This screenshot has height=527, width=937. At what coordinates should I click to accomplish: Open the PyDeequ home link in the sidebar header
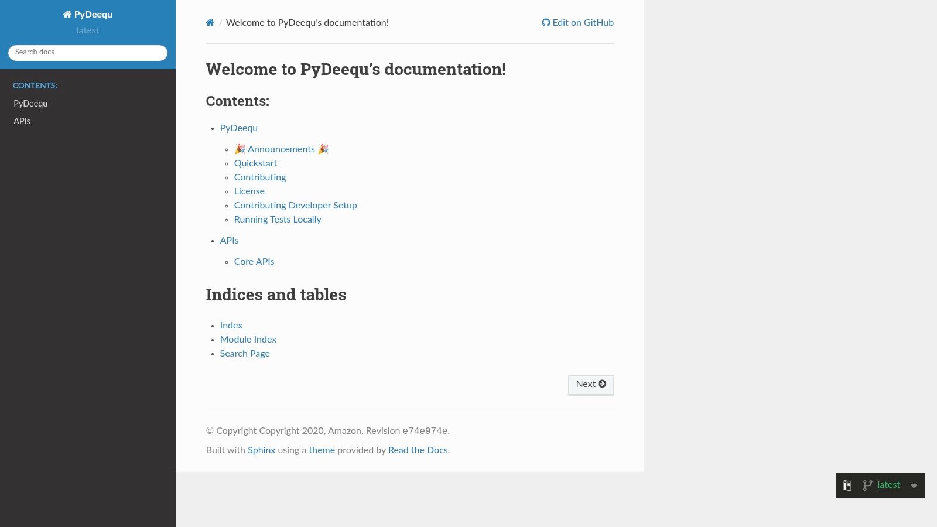click(x=88, y=15)
